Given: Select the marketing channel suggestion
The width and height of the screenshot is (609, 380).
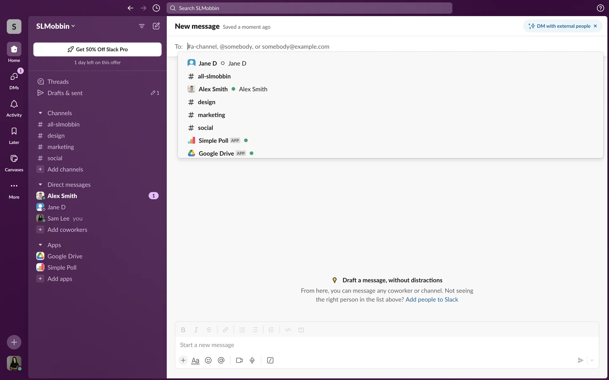Looking at the screenshot, I should (211, 115).
